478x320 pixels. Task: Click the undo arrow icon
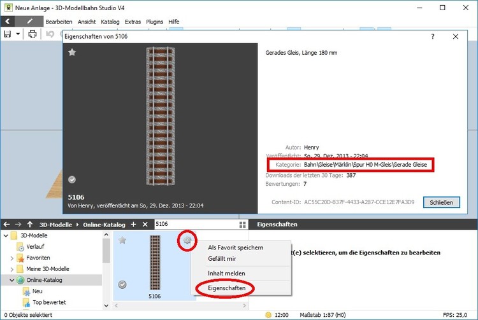coord(50,34)
